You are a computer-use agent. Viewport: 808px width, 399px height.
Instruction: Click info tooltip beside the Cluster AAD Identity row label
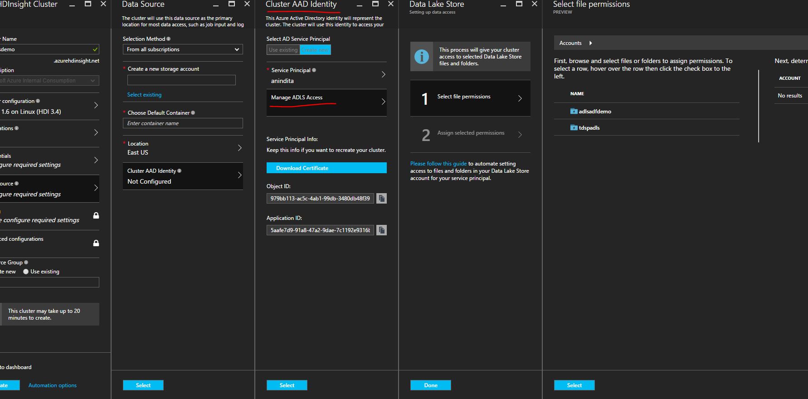tap(180, 171)
